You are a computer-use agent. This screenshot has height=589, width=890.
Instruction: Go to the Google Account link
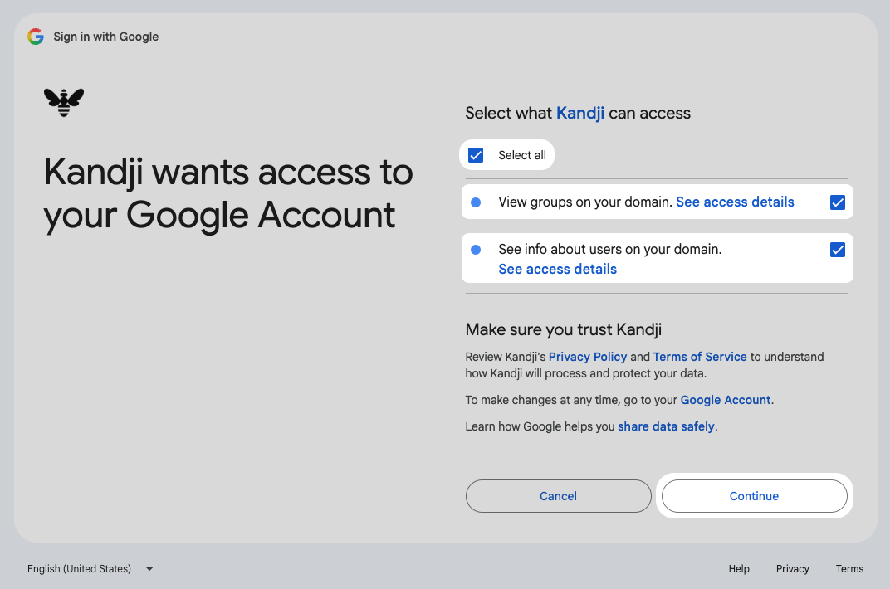pos(726,400)
